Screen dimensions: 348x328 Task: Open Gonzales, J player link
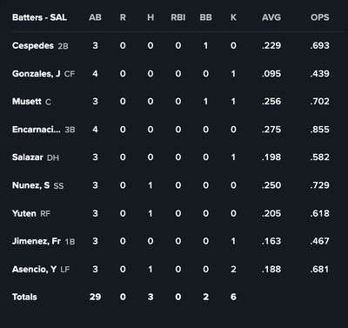pos(37,74)
